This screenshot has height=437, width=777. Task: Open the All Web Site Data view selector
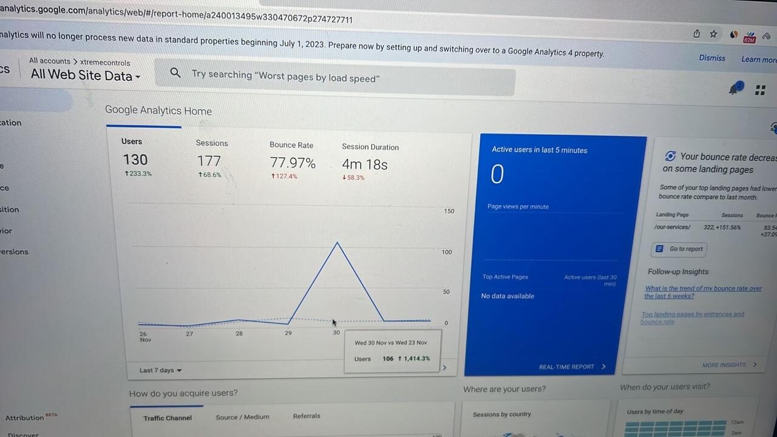86,76
